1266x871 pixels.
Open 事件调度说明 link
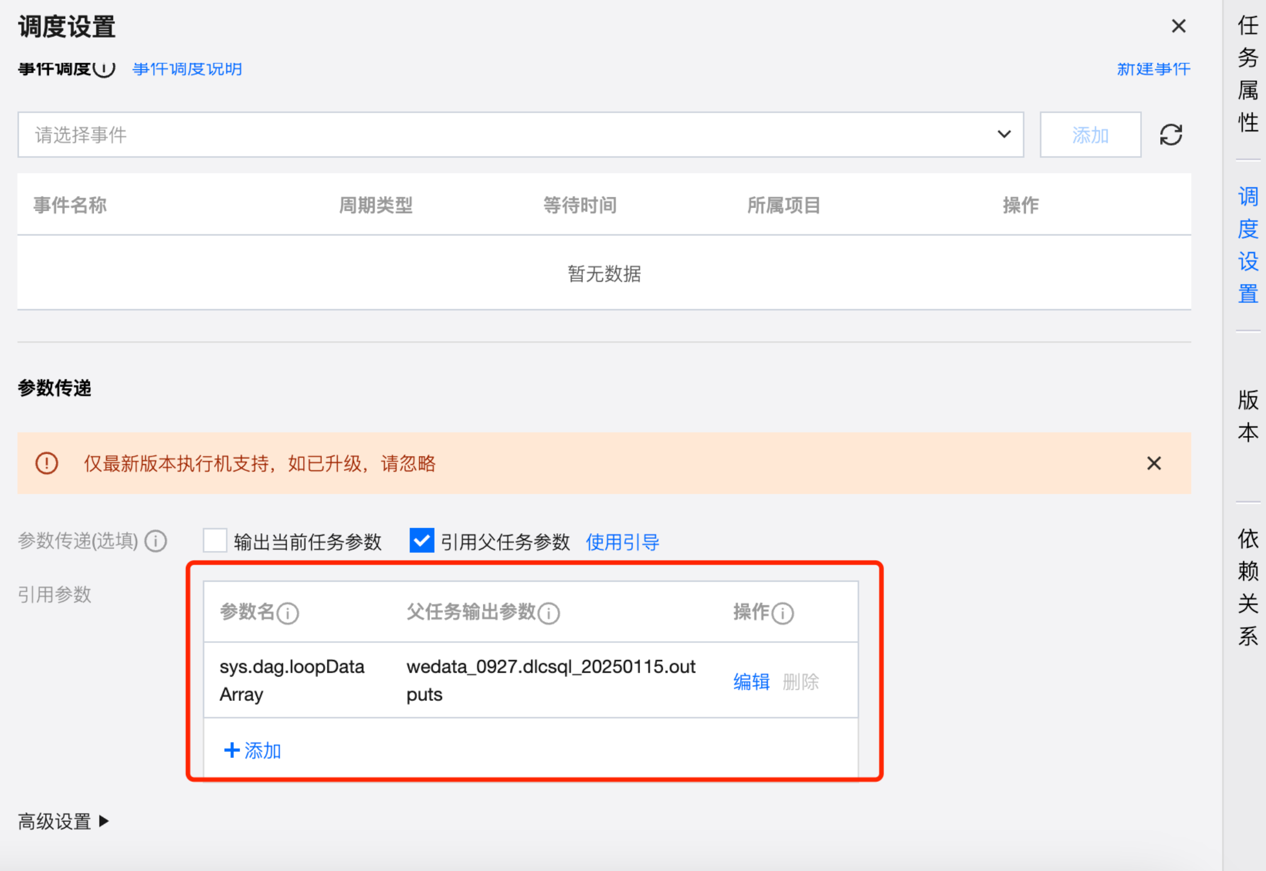point(187,69)
